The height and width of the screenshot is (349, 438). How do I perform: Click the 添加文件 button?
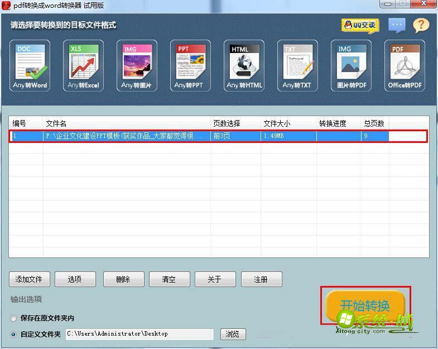pos(30,279)
